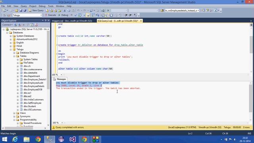
Task: Open the Windows Start button
Action: pos(4,139)
